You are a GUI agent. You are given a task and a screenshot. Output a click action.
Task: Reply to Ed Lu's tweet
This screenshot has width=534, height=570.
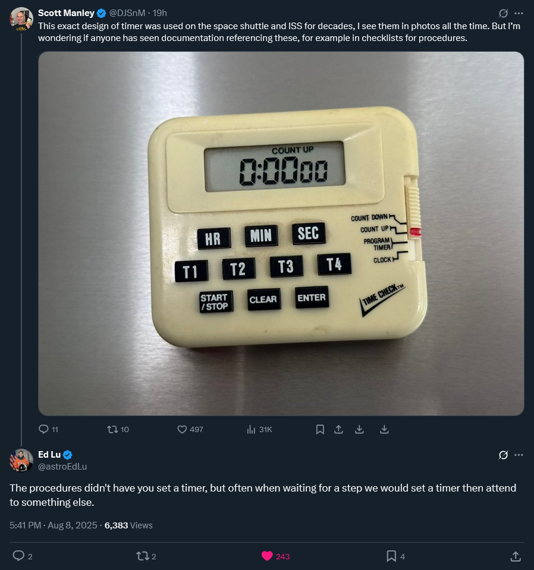pyautogui.click(x=18, y=556)
